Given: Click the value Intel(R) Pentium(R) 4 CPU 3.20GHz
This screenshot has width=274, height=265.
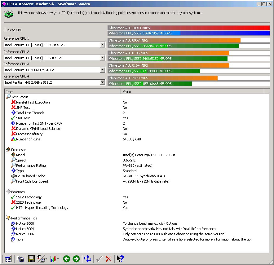Looking at the screenshot, I should tap(149, 155).
